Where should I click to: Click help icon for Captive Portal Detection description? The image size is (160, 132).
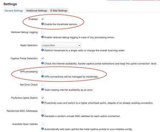(43, 63)
